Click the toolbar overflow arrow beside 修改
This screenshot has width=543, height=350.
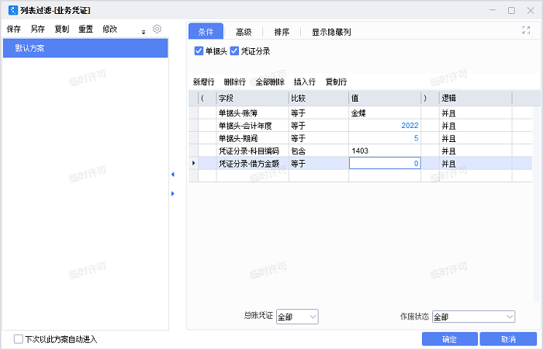144,32
